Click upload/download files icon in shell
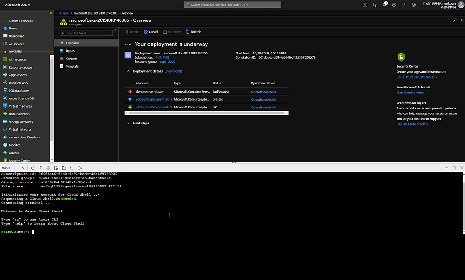 [x=56, y=168]
